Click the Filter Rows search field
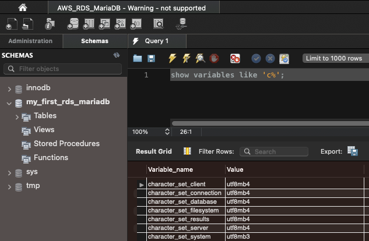 [x=274, y=151]
